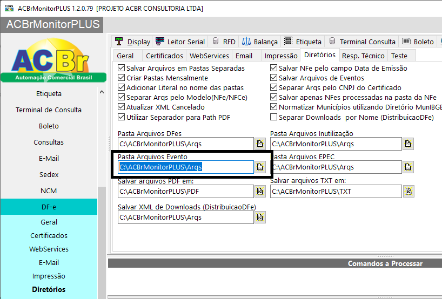Browse folder for Salvar arquivos TXT
442x299 pixels.
click(408, 192)
